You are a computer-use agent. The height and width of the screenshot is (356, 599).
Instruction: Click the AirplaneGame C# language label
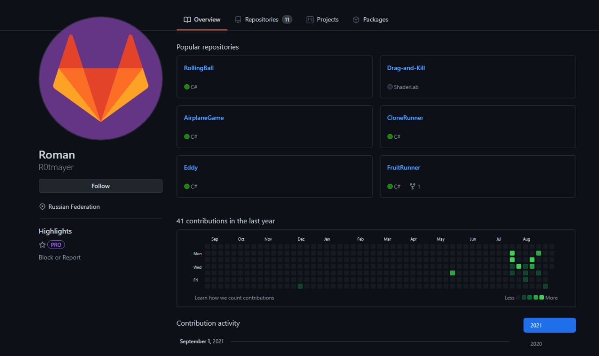pyautogui.click(x=194, y=137)
